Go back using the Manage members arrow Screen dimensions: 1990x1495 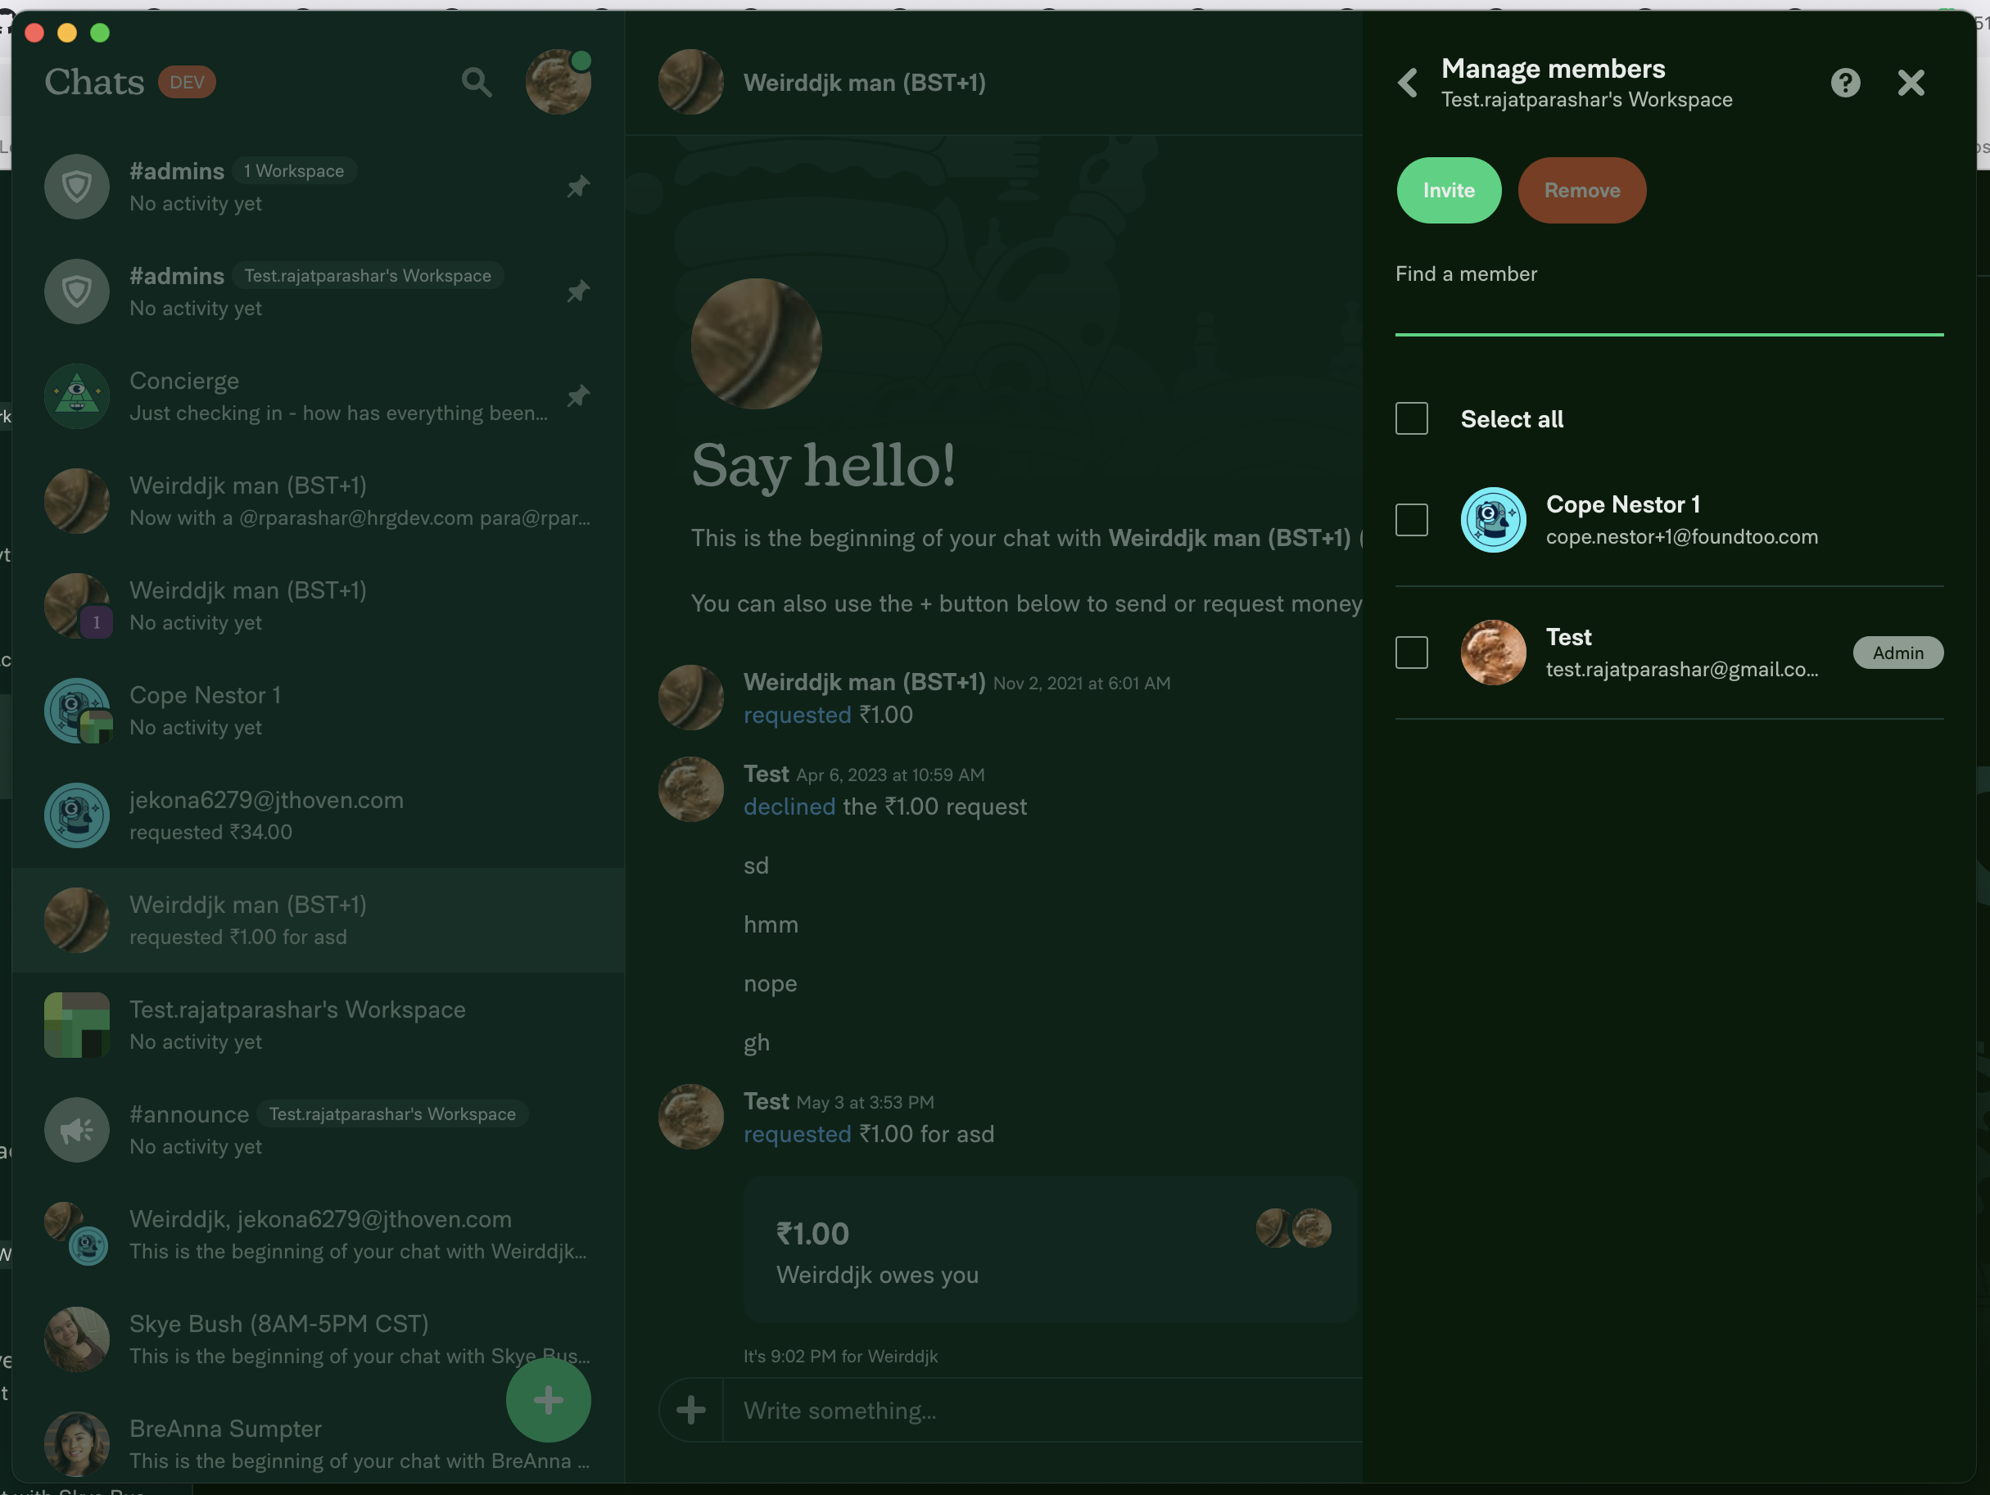tap(1408, 83)
